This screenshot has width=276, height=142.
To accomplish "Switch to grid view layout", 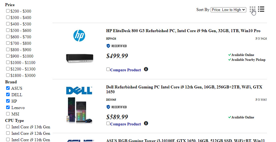I will coord(252,10).
